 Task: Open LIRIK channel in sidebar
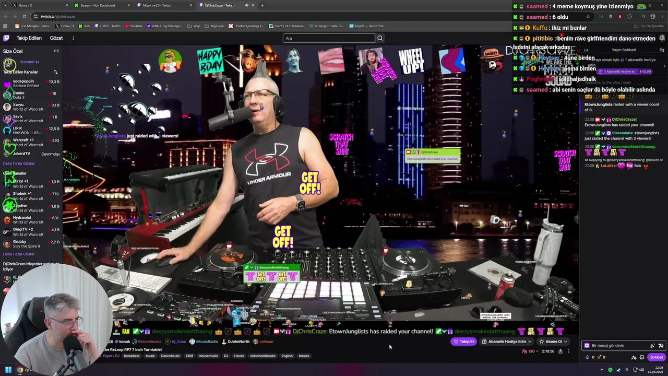pyautogui.click(x=31, y=131)
